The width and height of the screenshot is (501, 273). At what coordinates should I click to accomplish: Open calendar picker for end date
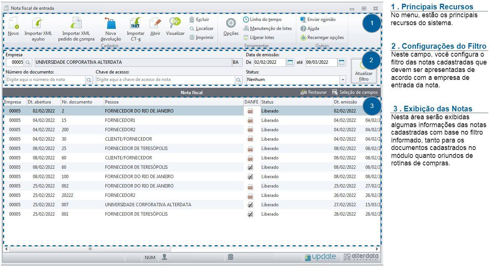(x=342, y=62)
